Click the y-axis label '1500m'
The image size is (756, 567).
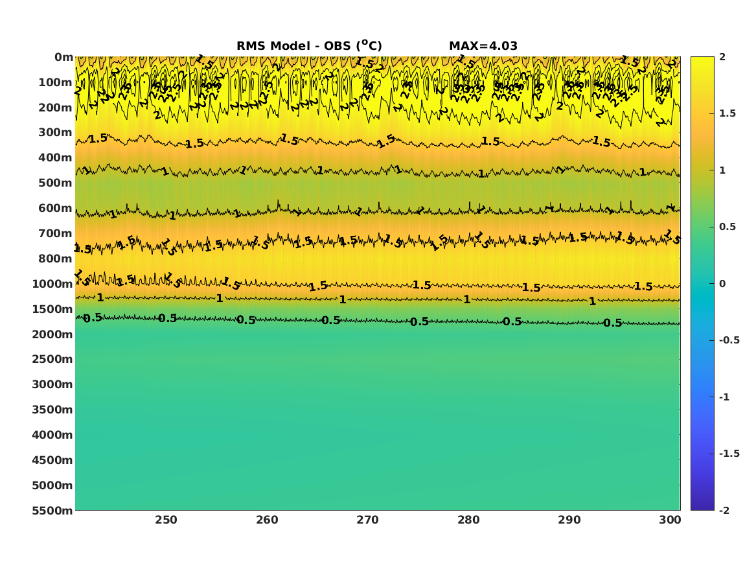[x=52, y=309]
